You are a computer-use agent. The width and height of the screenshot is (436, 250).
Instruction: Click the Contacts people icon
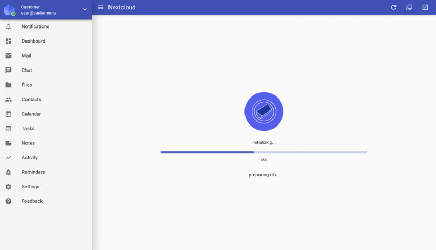pos(8,99)
